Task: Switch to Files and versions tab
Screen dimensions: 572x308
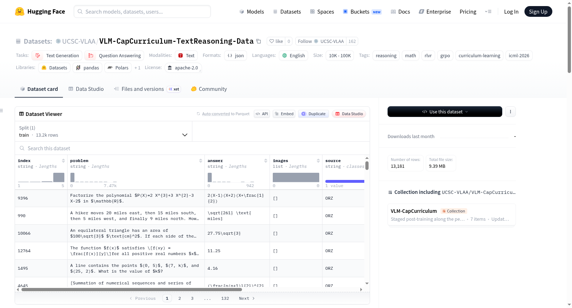Action: tap(147, 89)
